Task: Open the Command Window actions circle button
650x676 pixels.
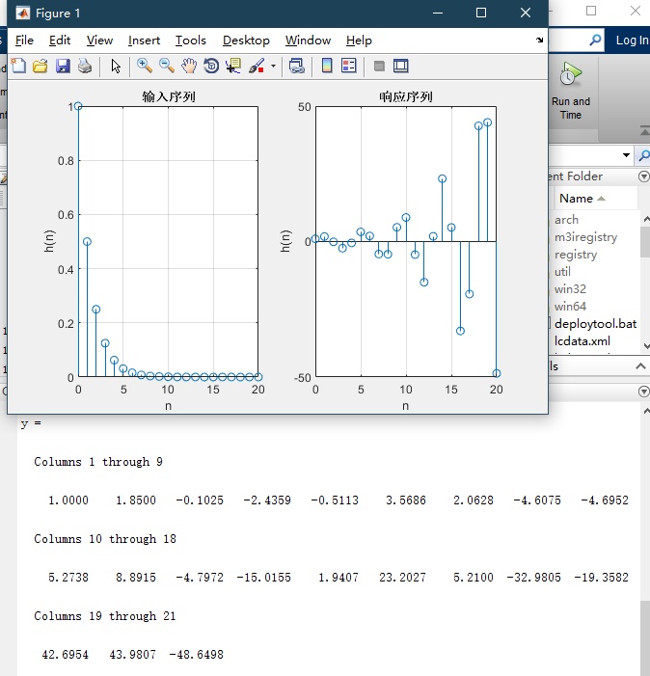Action: coord(643,392)
